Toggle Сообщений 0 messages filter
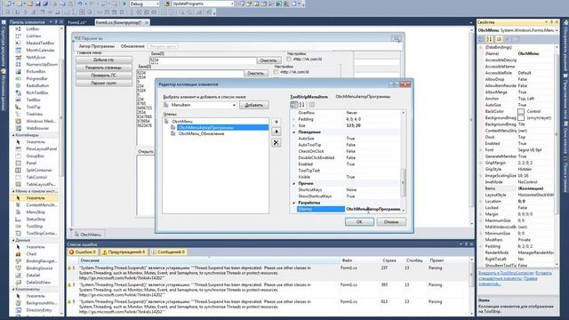Image resolution: width=569 pixels, height=320 pixels. (x=168, y=252)
